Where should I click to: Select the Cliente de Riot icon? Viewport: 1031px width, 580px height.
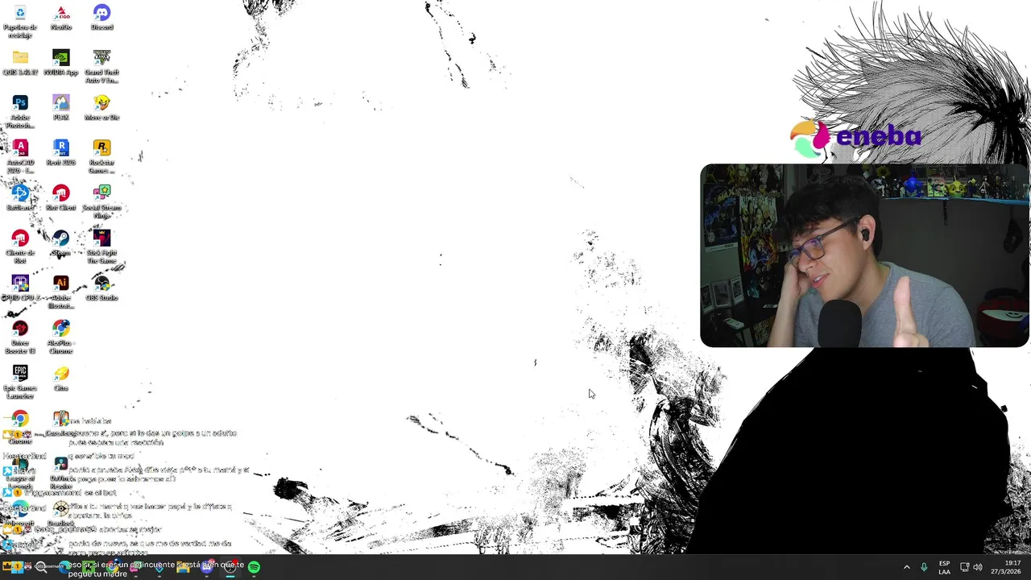click(20, 247)
